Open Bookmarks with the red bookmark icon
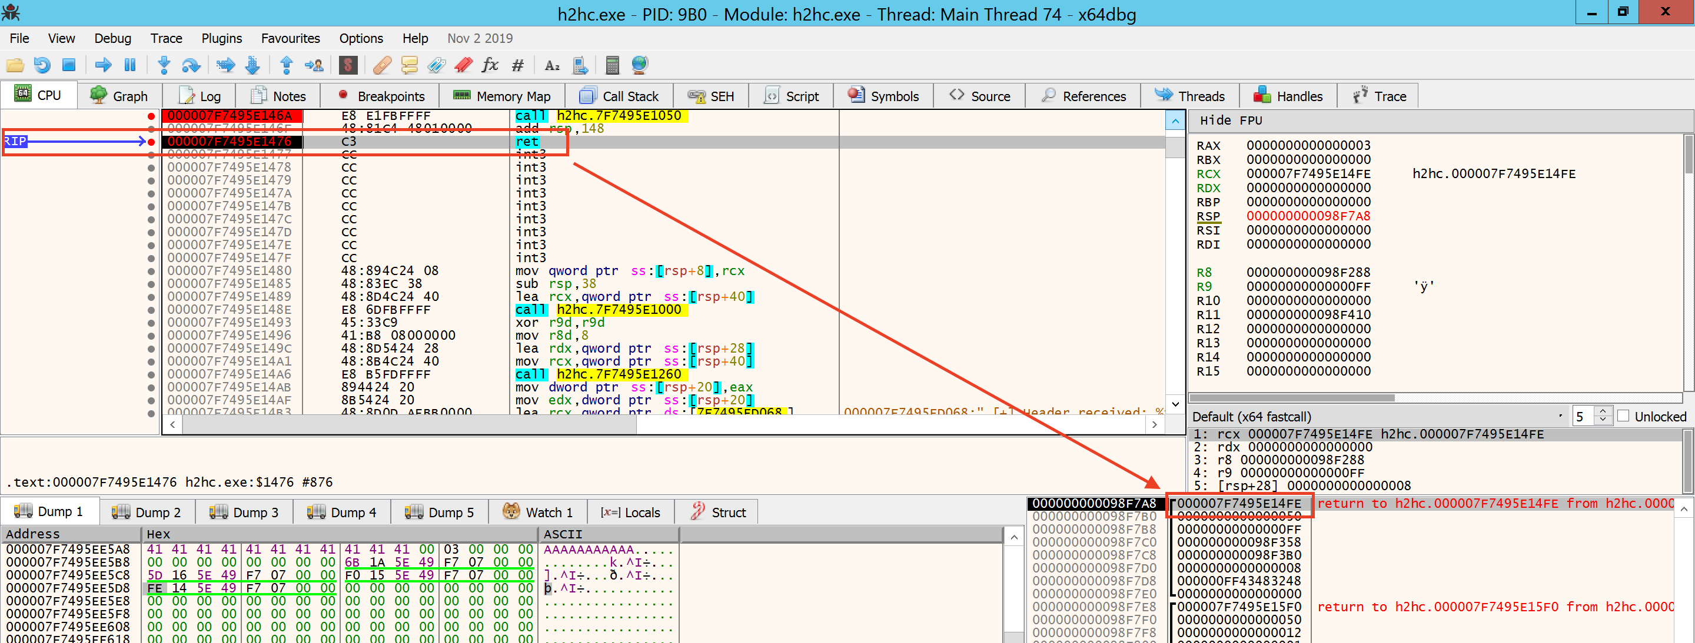 click(463, 65)
